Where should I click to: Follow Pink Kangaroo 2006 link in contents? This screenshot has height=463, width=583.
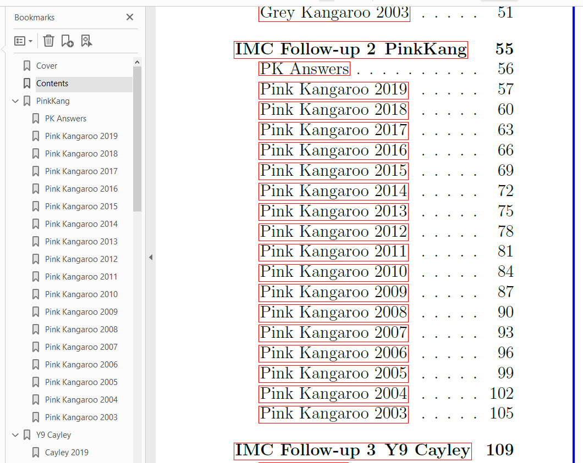click(333, 354)
